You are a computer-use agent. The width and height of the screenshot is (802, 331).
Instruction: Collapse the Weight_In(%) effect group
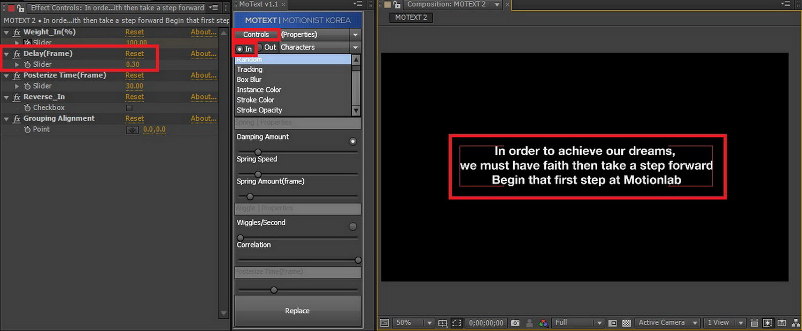pyautogui.click(x=6, y=32)
